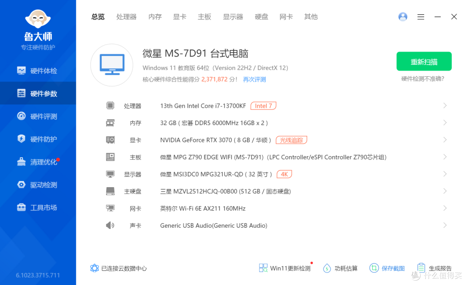This screenshot has height=285, width=466.
Task: Start 驱动检测 via the sidebar
Action: pos(38,185)
